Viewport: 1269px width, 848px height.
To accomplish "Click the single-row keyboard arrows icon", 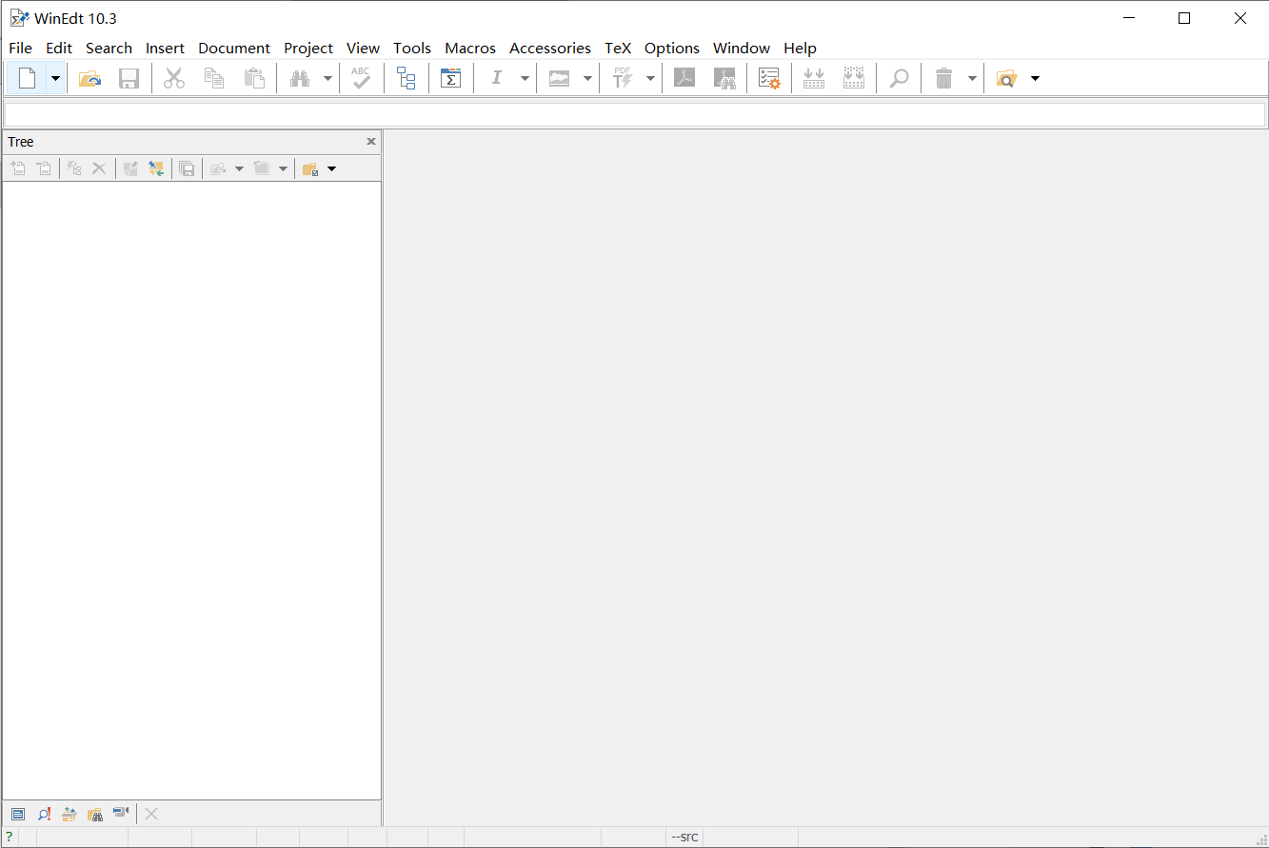I will point(814,78).
